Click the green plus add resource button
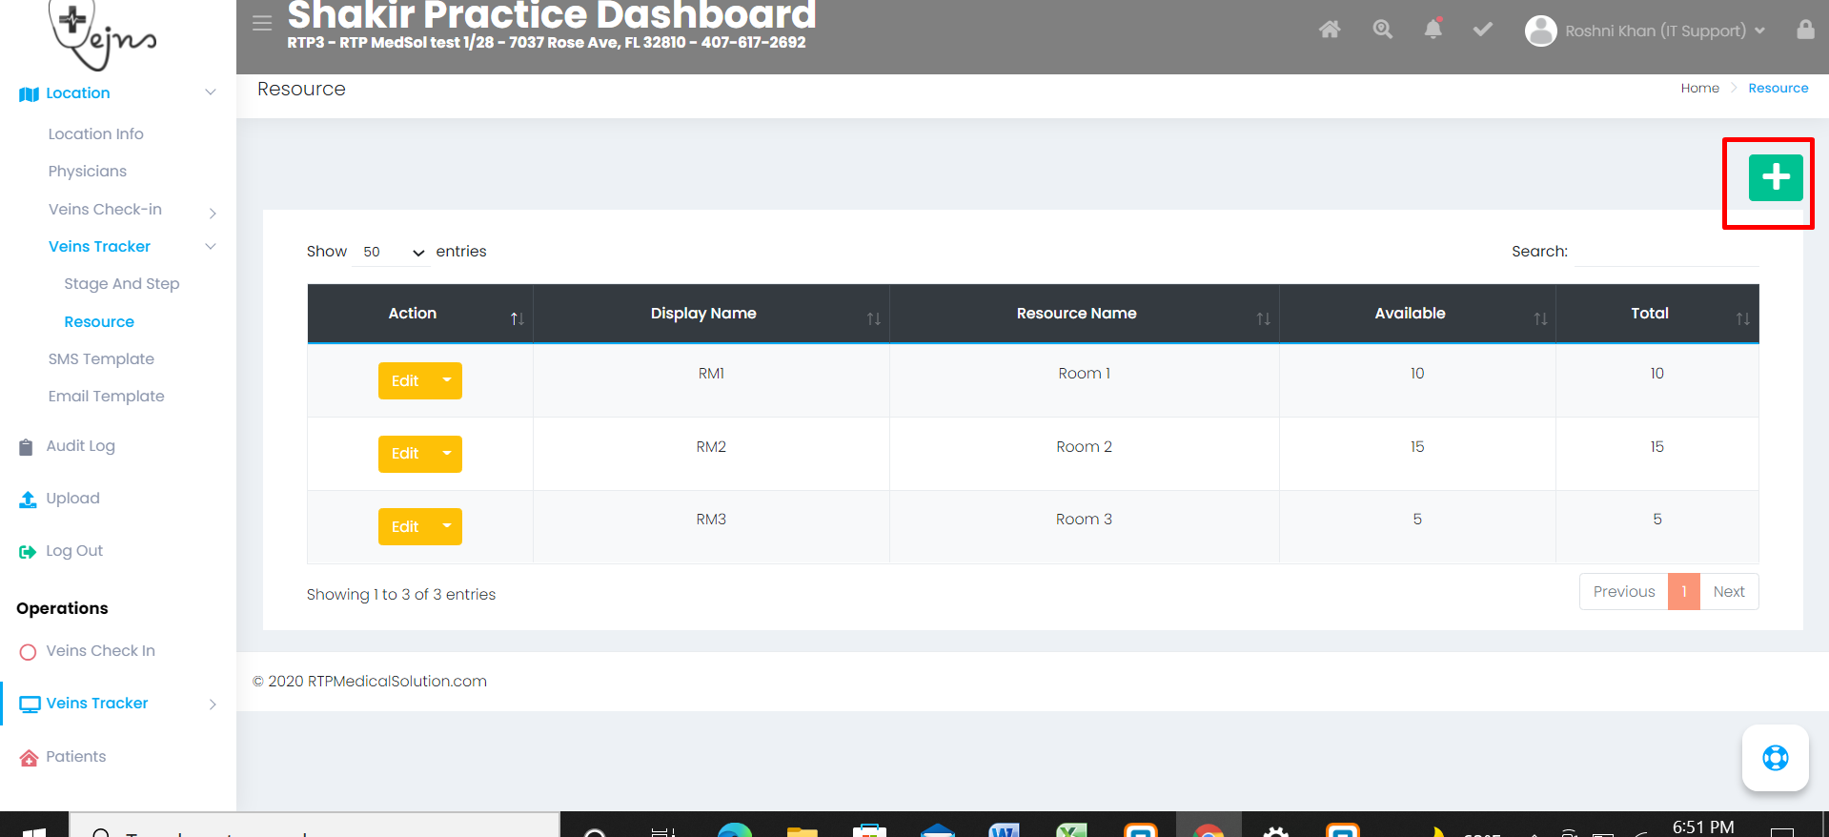 point(1775,178)
